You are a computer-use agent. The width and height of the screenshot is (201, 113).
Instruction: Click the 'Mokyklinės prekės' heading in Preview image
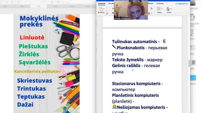[39, 21]
